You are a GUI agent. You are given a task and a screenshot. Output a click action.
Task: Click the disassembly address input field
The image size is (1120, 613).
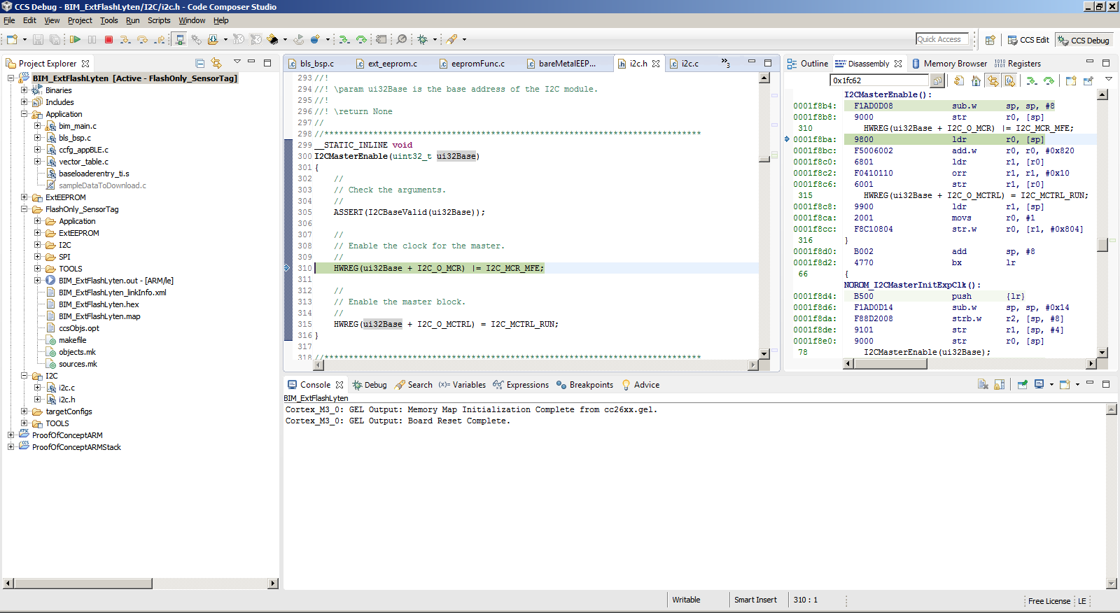879,80
